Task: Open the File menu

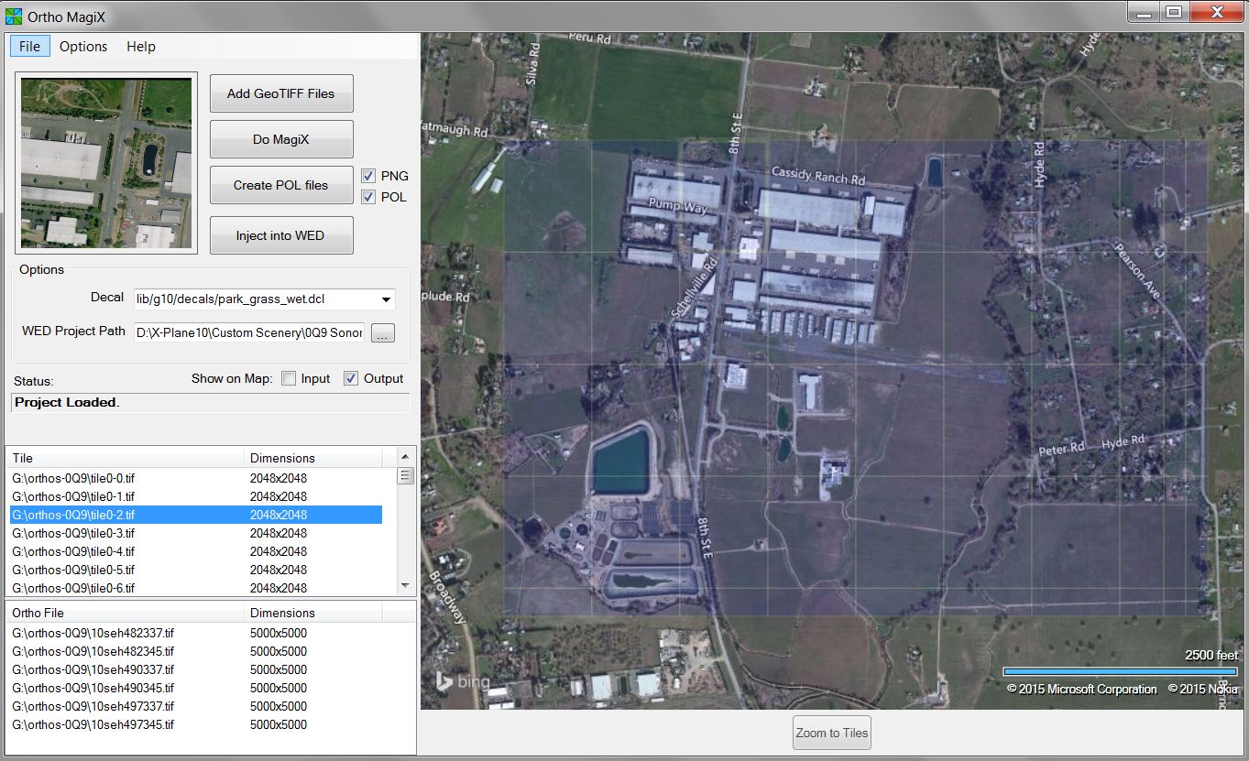Action: click(x=29, y=47)
